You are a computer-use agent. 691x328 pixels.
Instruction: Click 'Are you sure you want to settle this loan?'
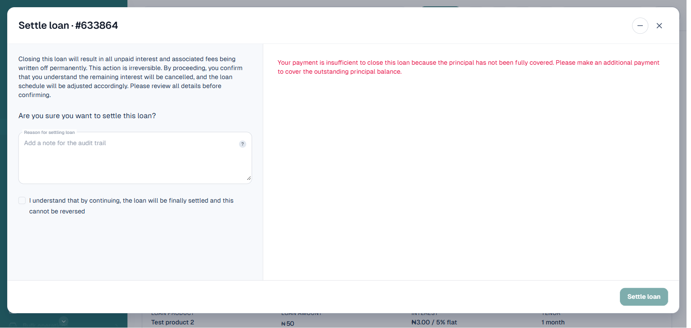(x=87, y=116)
